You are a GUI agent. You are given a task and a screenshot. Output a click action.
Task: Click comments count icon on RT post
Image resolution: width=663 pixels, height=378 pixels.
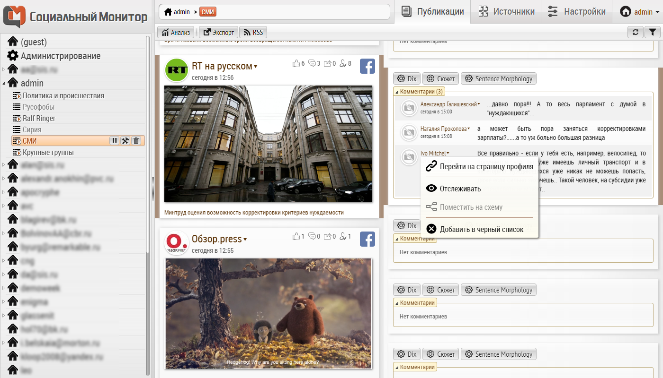coord(312,63)
